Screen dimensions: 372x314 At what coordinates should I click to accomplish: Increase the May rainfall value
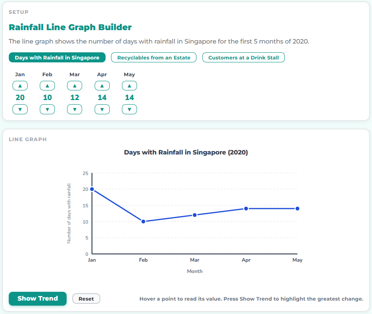(x=129, y=85)
